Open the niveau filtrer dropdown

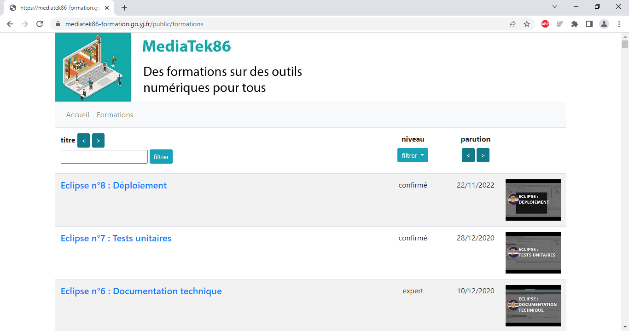coord(413,155)
